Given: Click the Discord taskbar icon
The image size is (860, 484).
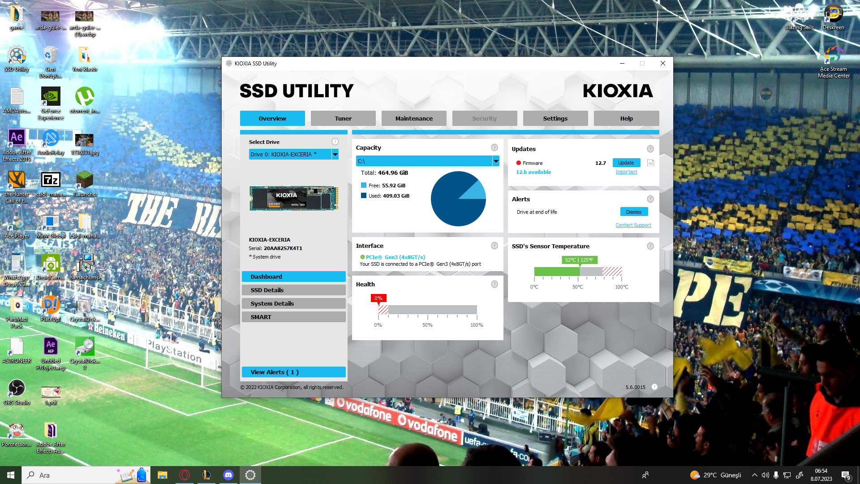Looking at the screenshot, I should [228, 475].
